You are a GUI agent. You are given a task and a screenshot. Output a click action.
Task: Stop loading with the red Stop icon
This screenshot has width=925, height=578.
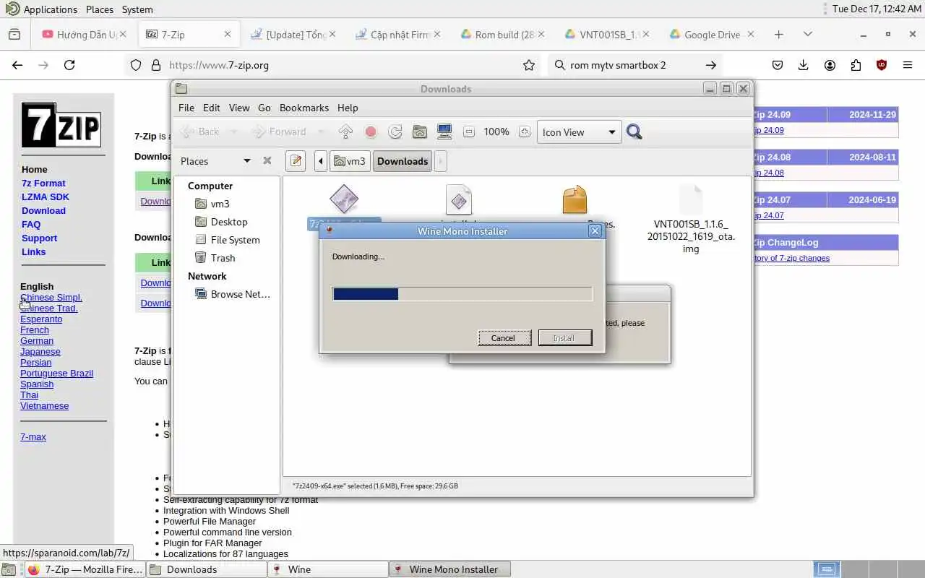point(371,131)
